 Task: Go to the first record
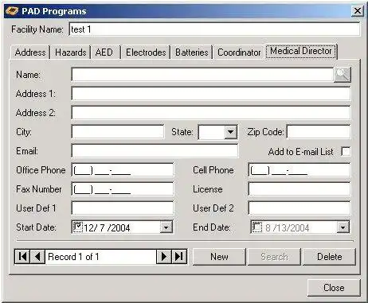point(22,256)
